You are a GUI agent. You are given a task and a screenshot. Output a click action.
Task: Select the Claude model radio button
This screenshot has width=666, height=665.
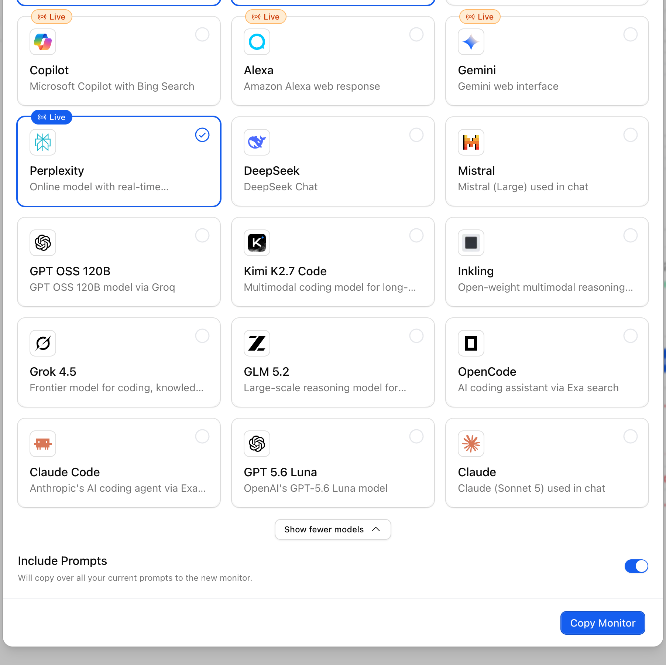coord(631,436)
